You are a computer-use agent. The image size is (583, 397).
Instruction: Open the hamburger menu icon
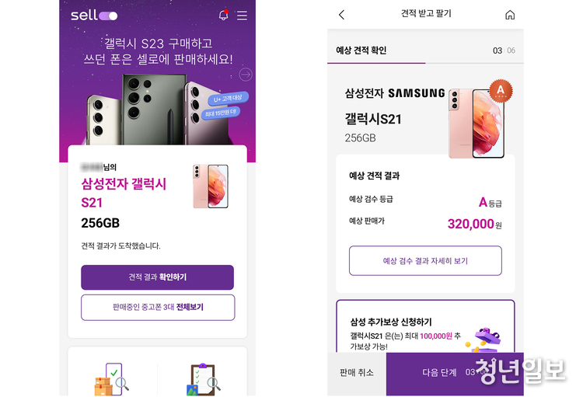click(x=242, y=16)
